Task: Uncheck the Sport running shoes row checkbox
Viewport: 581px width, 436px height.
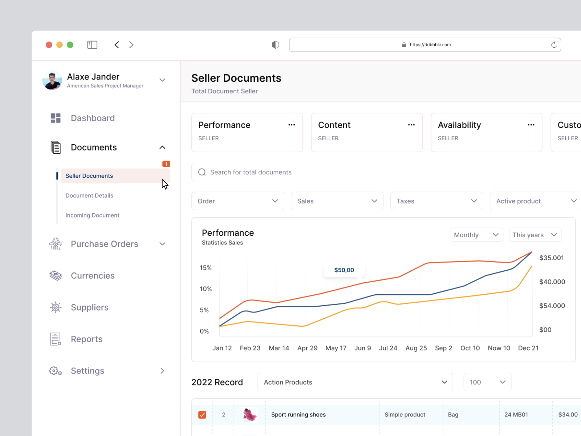Action: point(202,414)
